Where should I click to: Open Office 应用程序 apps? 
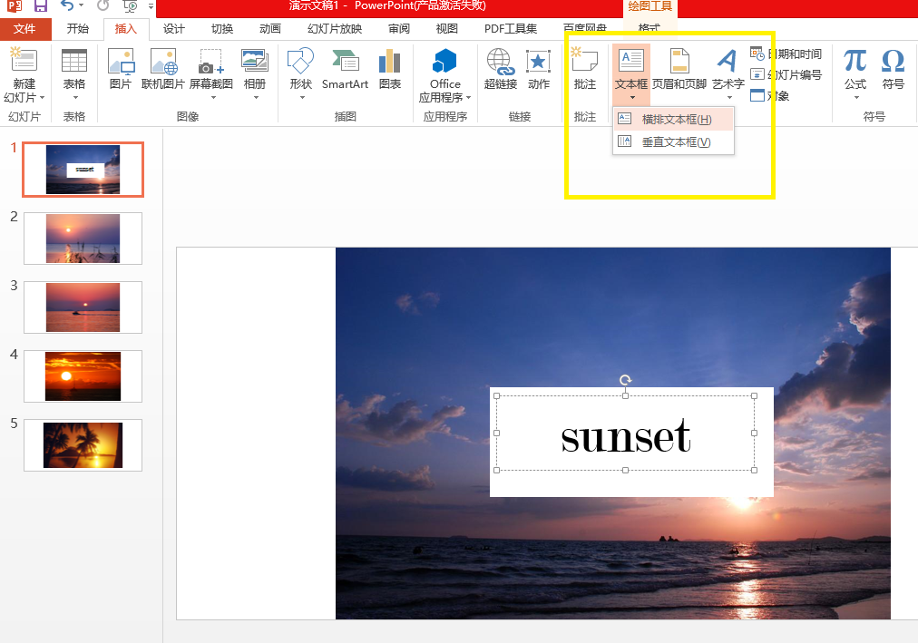pos(444,61)
